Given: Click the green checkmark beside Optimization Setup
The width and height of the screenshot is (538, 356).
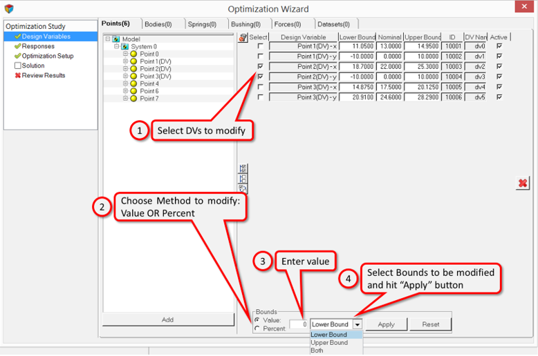Looking at the screenshot, I should pos(17,56).
